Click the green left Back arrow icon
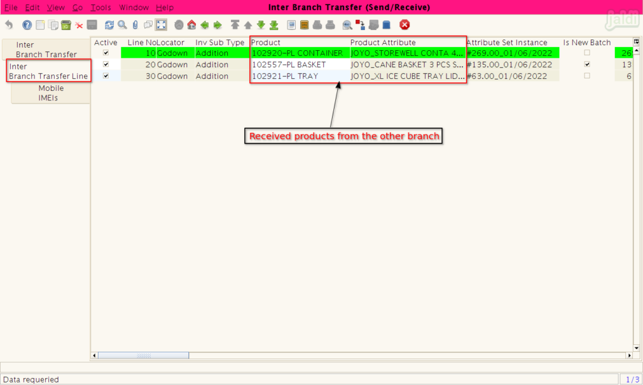The image size is (643, 385). click(205, 25)
